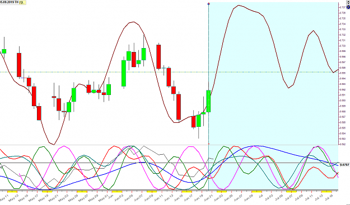Screen dimensions: 350x205
Task: Click the 0.707 price axis label
Action: point(343,7)
